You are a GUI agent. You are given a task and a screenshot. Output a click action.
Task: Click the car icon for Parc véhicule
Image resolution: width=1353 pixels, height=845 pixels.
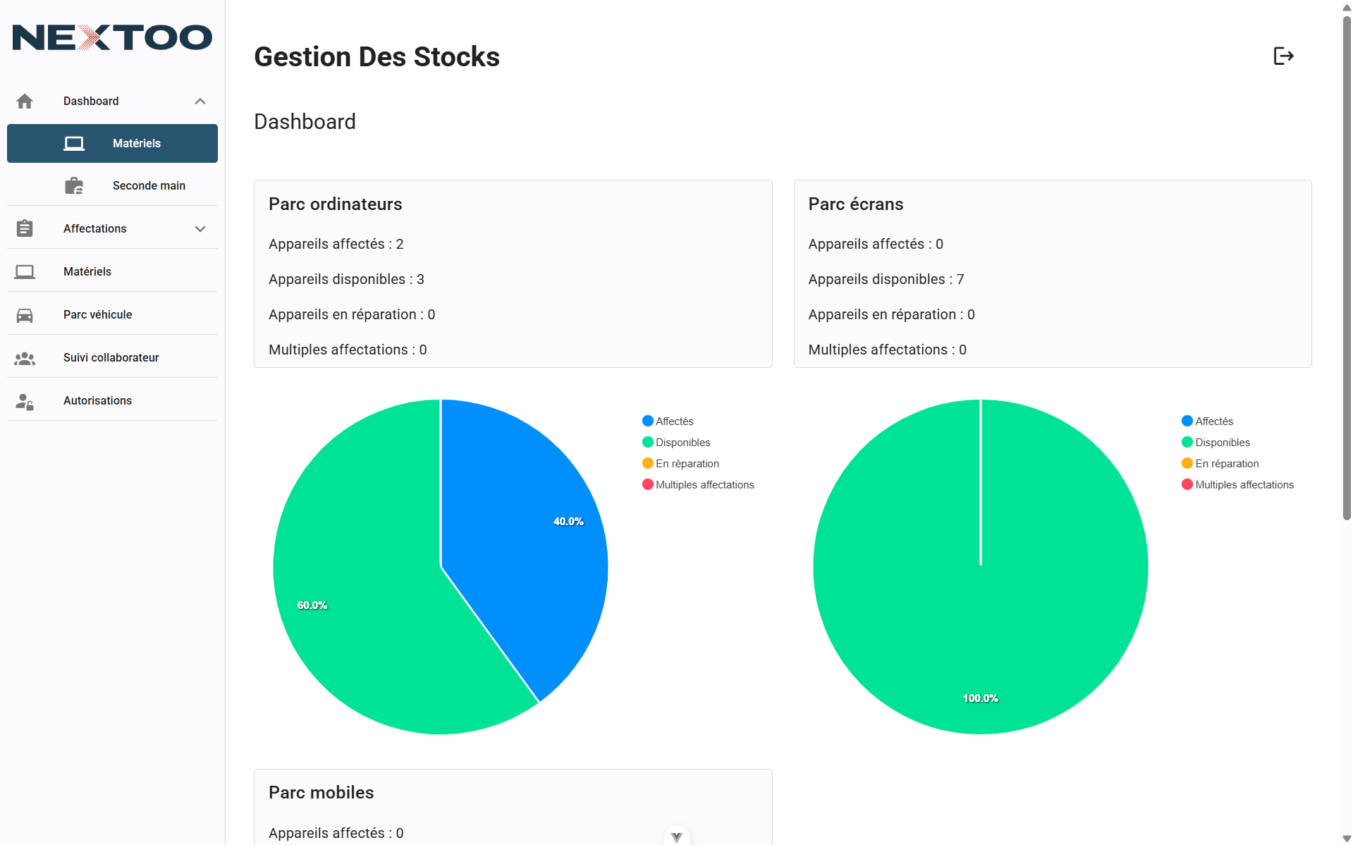(x=25, y=315)
